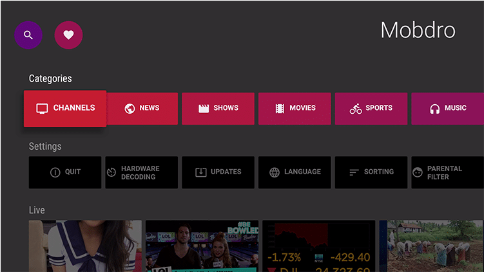The image size is (484, 272).
Task: Open the News category
Action: coord(142,108)
